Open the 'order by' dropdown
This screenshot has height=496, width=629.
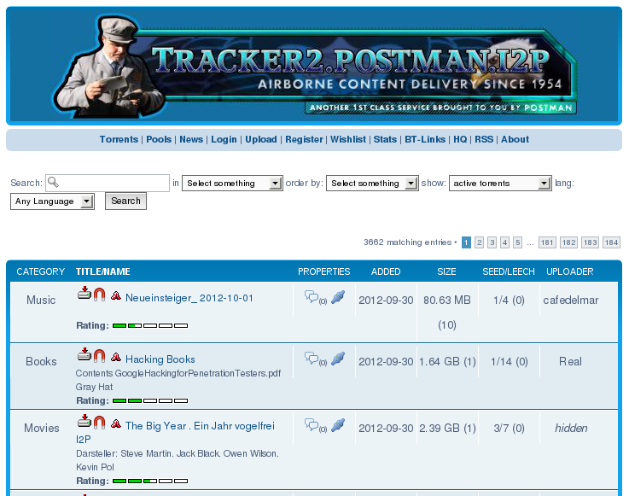click(372, 184)
